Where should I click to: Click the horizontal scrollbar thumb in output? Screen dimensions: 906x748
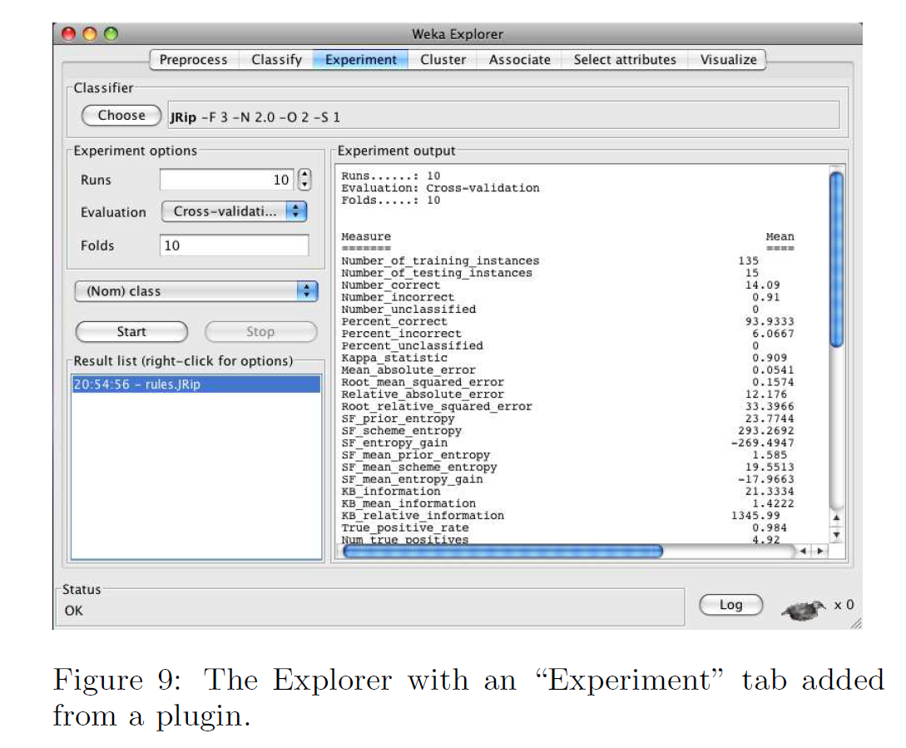tap(503, 551)
